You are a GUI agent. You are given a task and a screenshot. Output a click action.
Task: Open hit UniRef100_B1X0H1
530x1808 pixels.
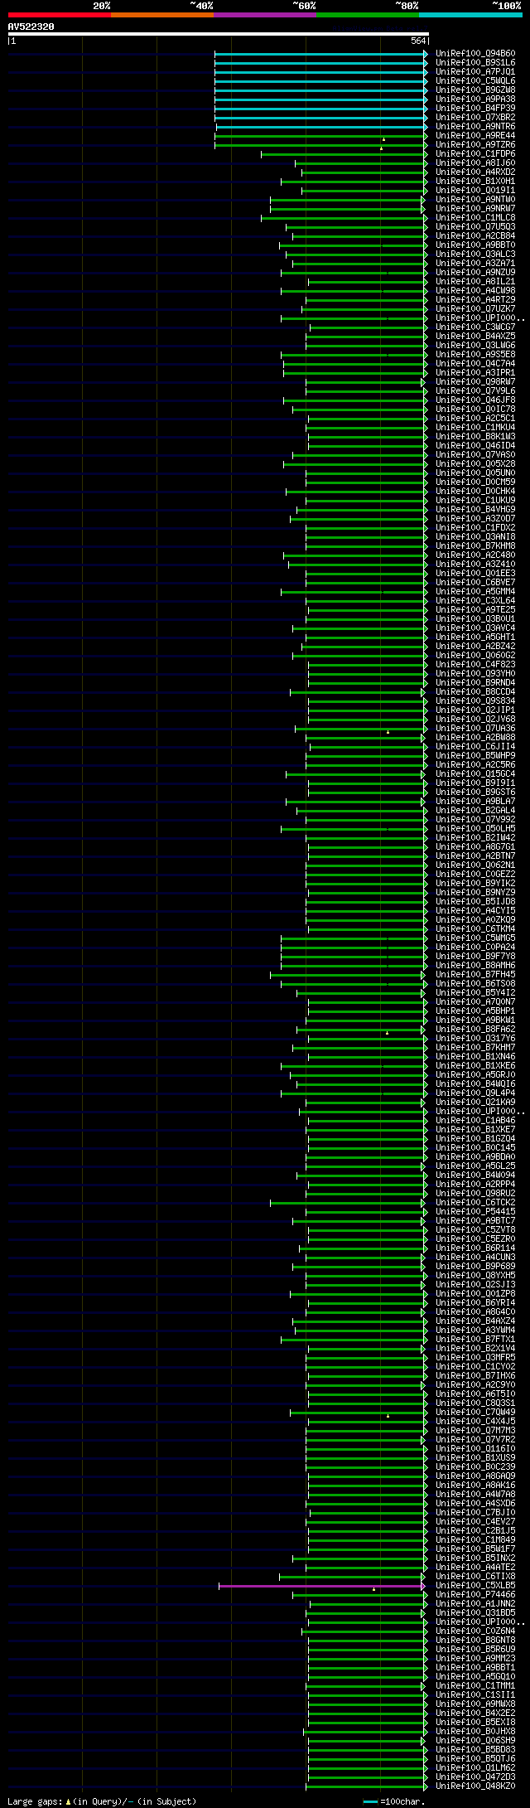tap(475, 182)
